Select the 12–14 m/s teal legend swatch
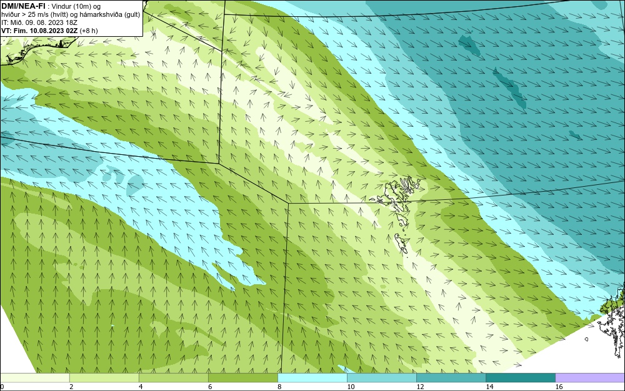The width and height of the screenshot is (625, 391). pyautogui.click(x=451, y=377)
